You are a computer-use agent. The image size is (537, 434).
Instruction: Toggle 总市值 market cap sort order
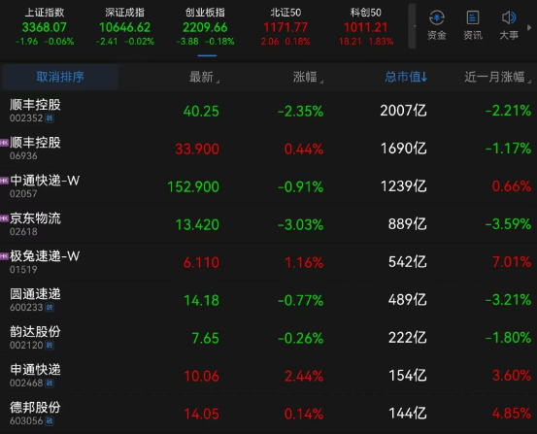[x=406, y=77]
